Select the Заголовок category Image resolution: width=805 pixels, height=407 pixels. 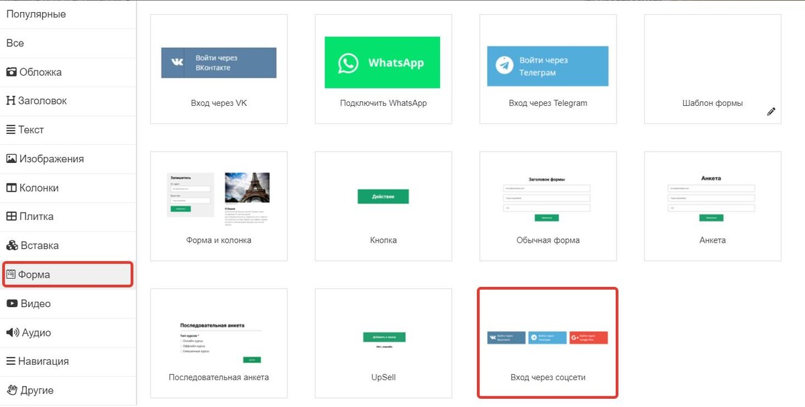[67, 101]
